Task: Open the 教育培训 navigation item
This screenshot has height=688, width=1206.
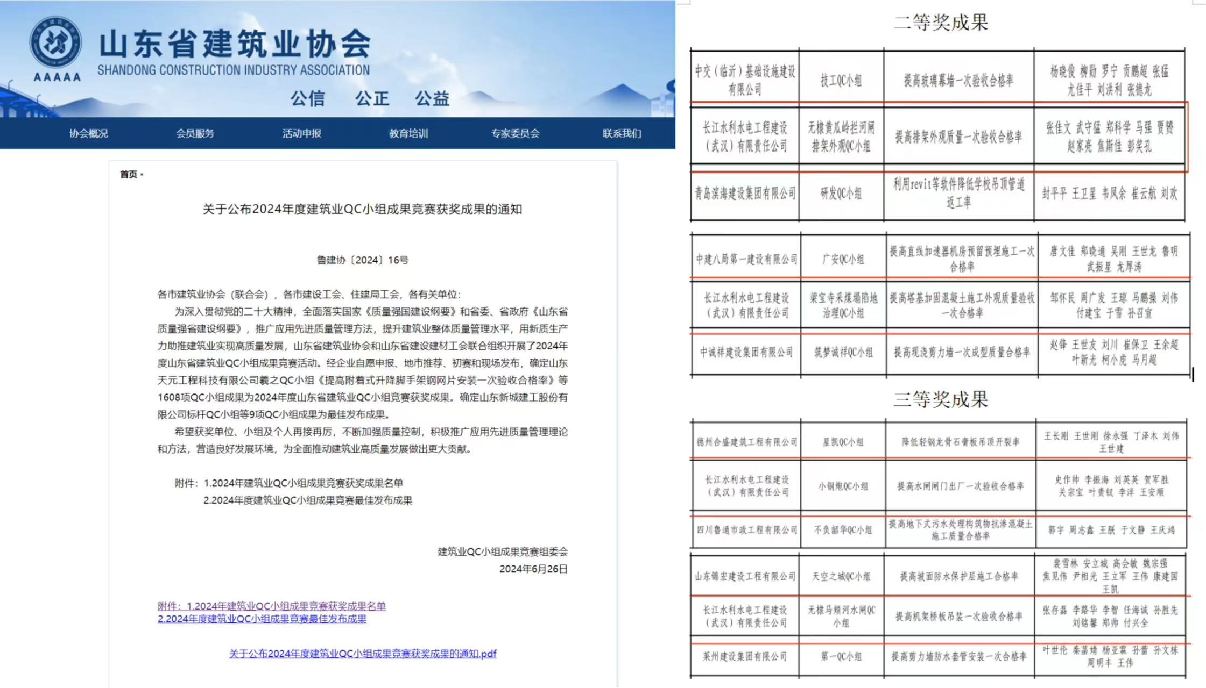Action: pos(408,133)
